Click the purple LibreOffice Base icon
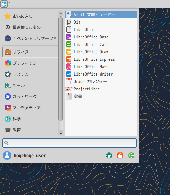The height and width of the screenshot is (195, 170). pyautogui.click(x=69, y=37)
